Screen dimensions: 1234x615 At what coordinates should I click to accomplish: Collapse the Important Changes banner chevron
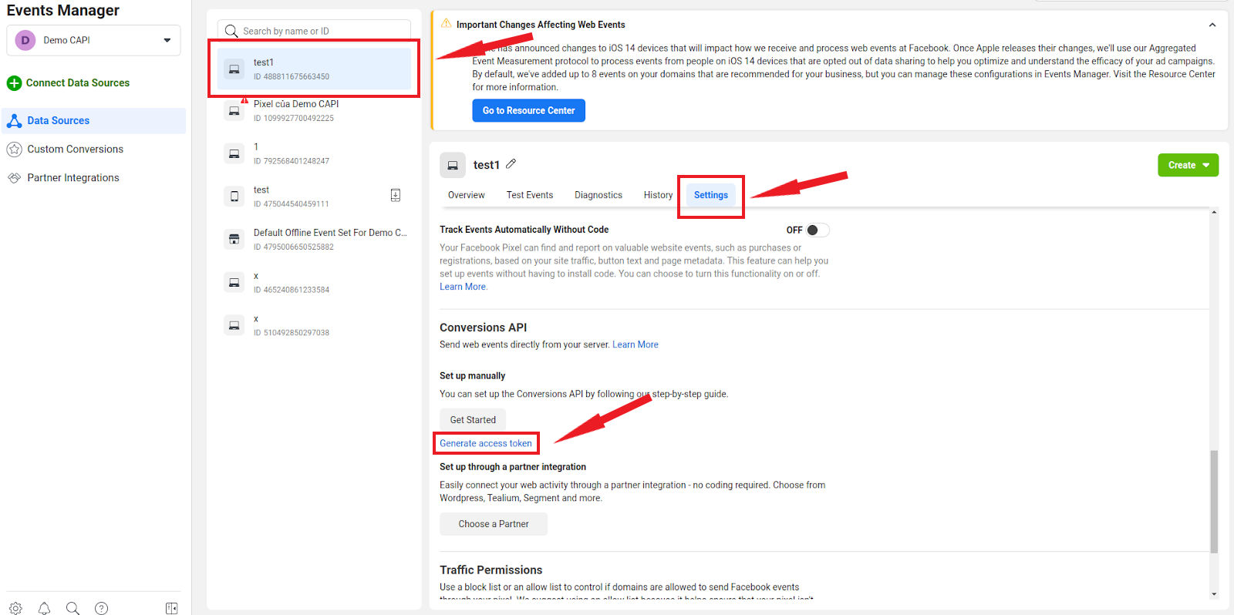(1212, 25)
